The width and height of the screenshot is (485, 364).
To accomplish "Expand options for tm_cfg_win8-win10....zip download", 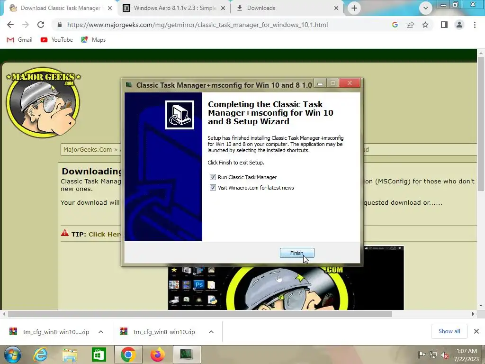I will (101, 332).
